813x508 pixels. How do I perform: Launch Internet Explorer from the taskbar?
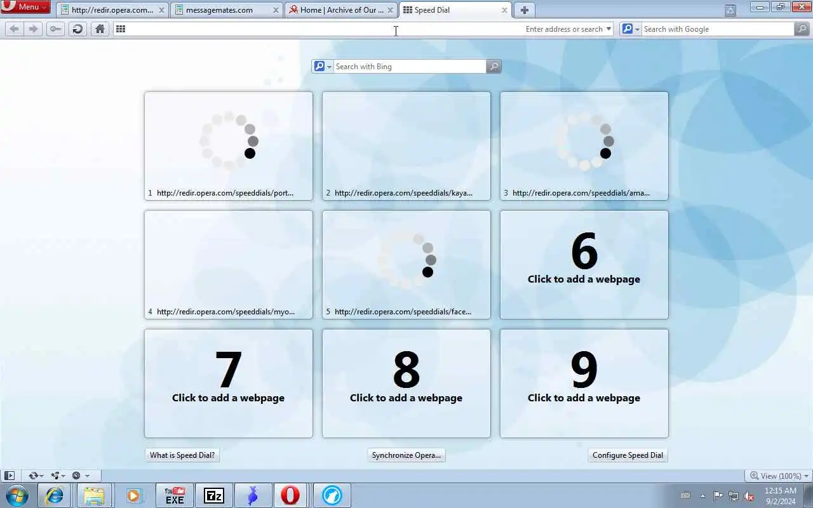point(54,495)
